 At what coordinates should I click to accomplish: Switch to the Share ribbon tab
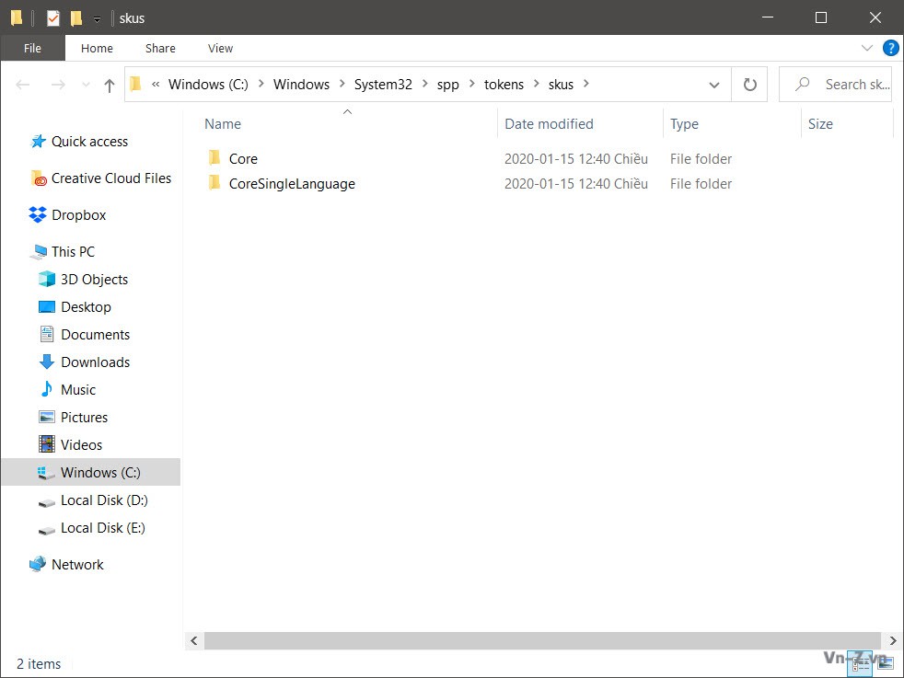click(x=160, y=49)
